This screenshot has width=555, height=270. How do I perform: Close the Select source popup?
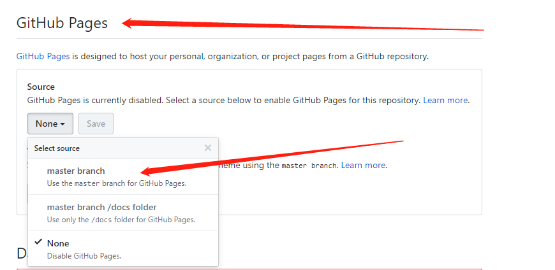click(x=208, y=148)
